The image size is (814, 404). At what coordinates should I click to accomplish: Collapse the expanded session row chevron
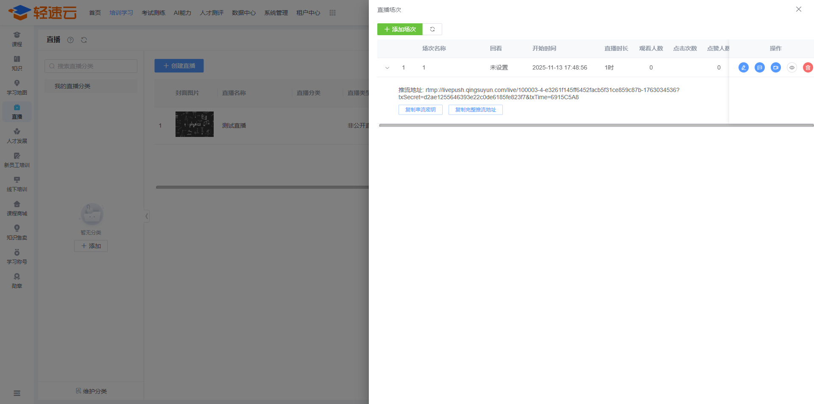tap(387, 68)
